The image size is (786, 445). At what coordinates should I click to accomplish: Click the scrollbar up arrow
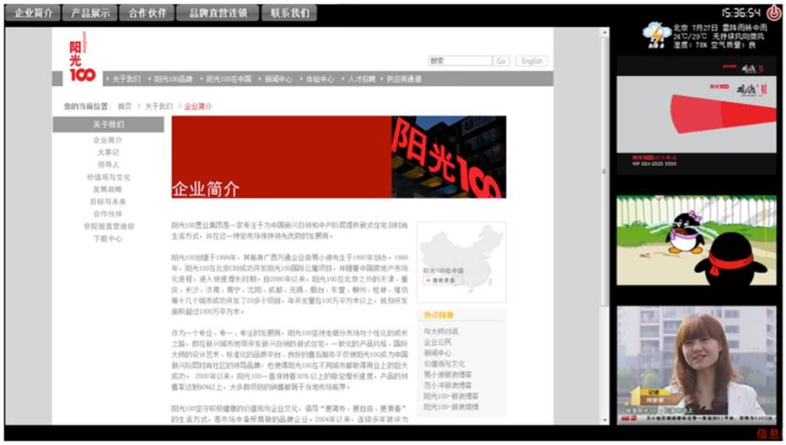[x=603, y=33]
